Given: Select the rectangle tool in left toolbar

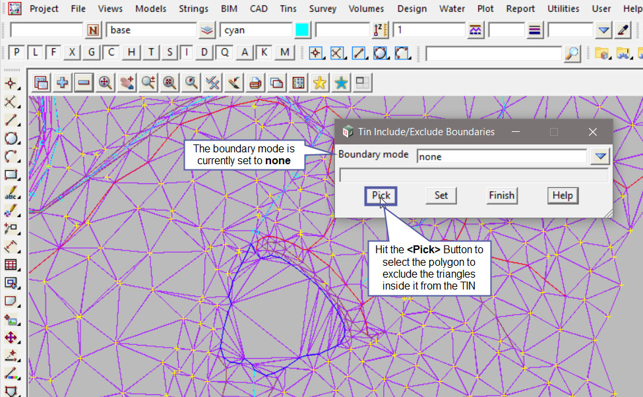Looking at the screenshot, I should (x=11, y=174).
